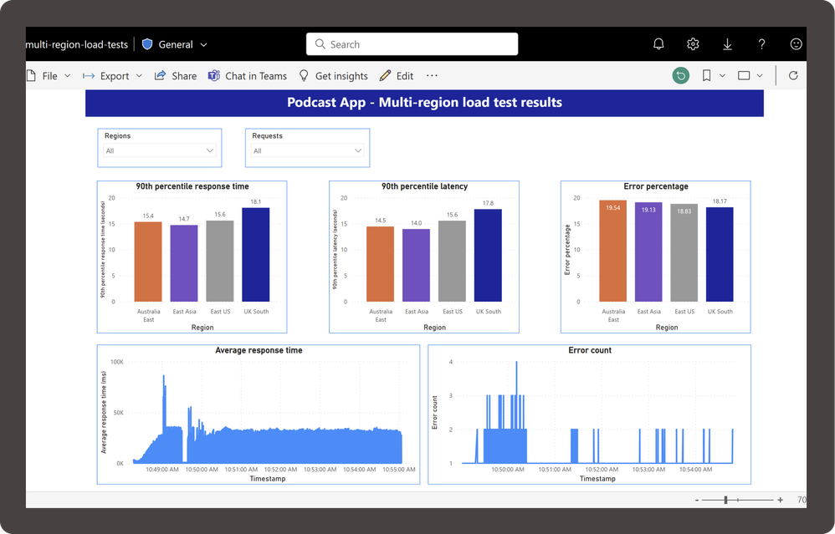Click the 90th percentile response time title
Image resolution: width=835 pixels, height=534 pixels.
(192, 186)
